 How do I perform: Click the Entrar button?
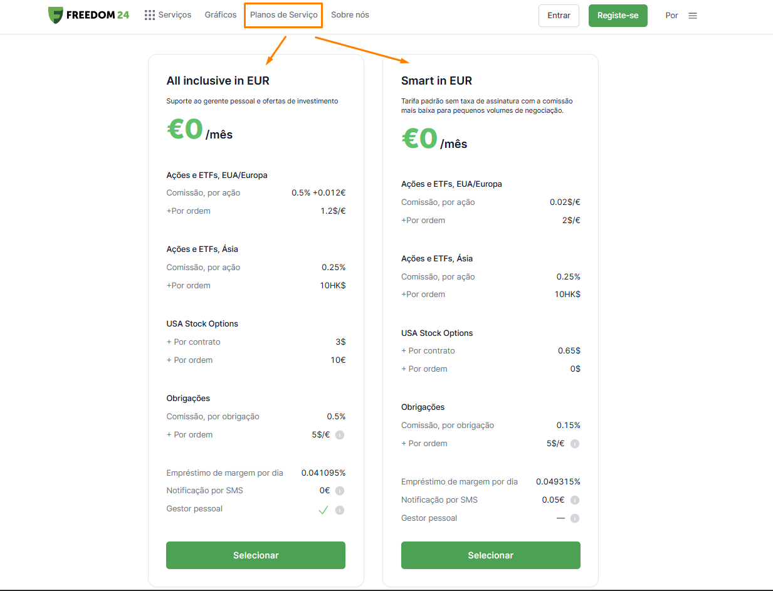559,16
